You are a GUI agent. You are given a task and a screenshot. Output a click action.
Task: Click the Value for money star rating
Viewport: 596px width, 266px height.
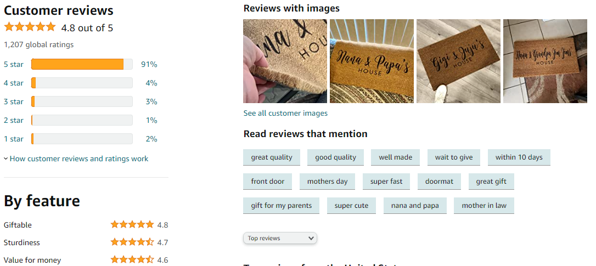(x=132, y=260)
